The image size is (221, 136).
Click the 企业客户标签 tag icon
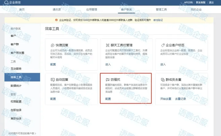(x=163, y=45)
